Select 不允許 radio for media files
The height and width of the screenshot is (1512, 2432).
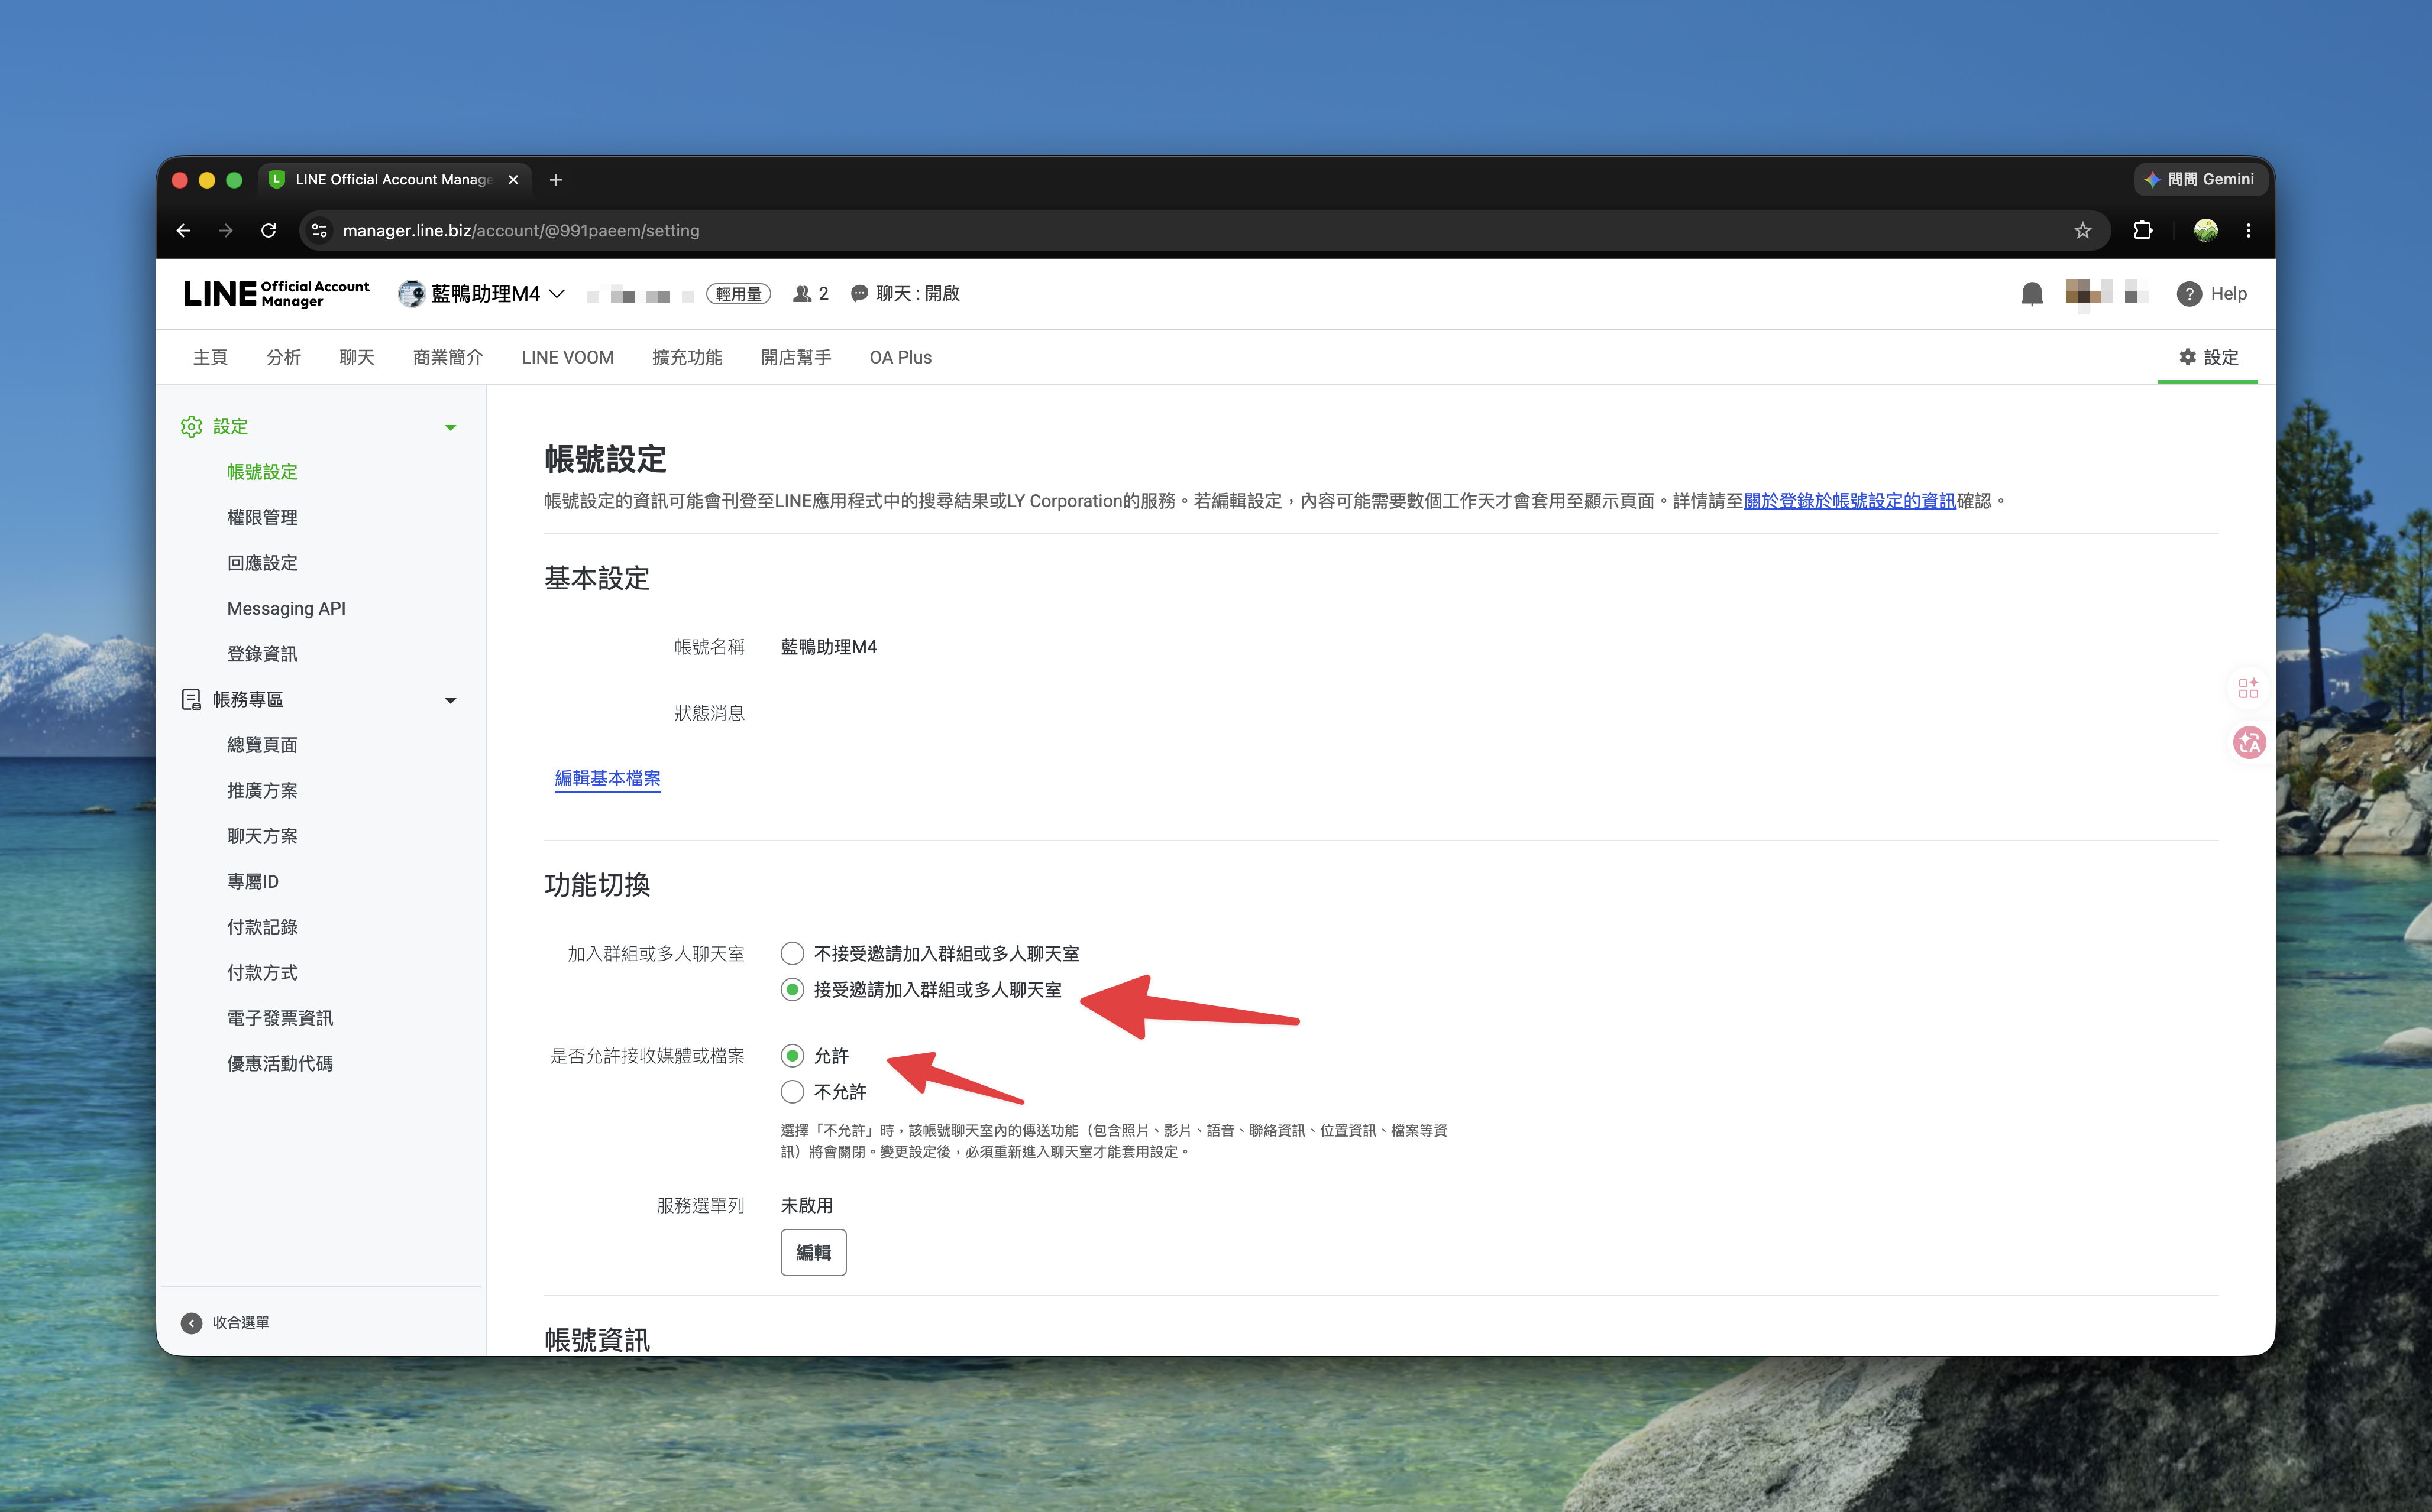pos(793,1092)
